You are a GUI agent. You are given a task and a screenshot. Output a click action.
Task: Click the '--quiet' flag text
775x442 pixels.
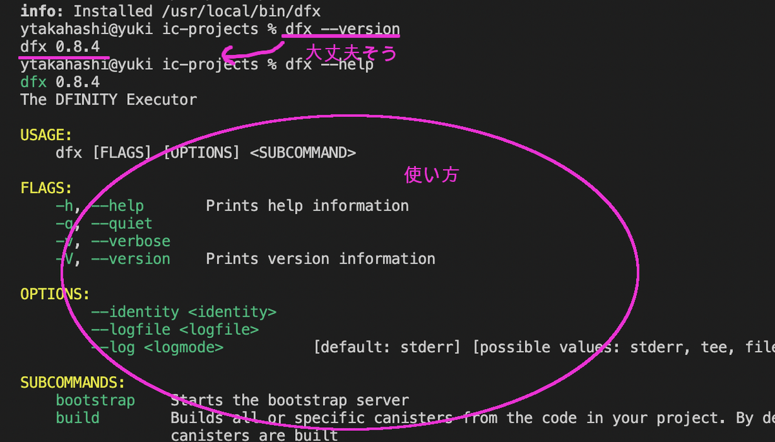[122, 224]
